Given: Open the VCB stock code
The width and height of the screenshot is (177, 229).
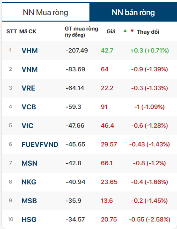Looking at the screenshot, I should tap(29, 107).
